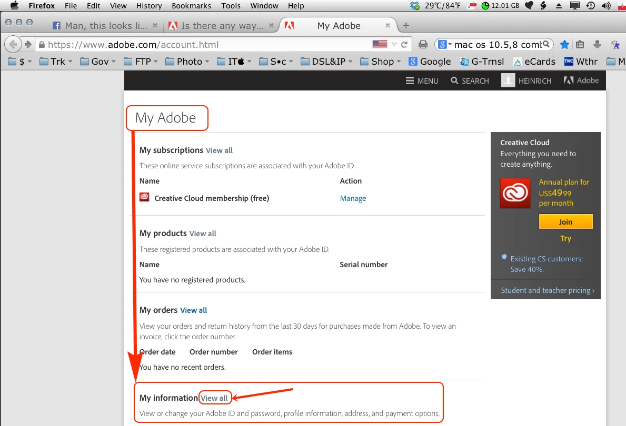Image resolution: width=626 pixels, height=426 pixels.
Task: Open the address bar history dropdown arrow
Action: [394, 45]
